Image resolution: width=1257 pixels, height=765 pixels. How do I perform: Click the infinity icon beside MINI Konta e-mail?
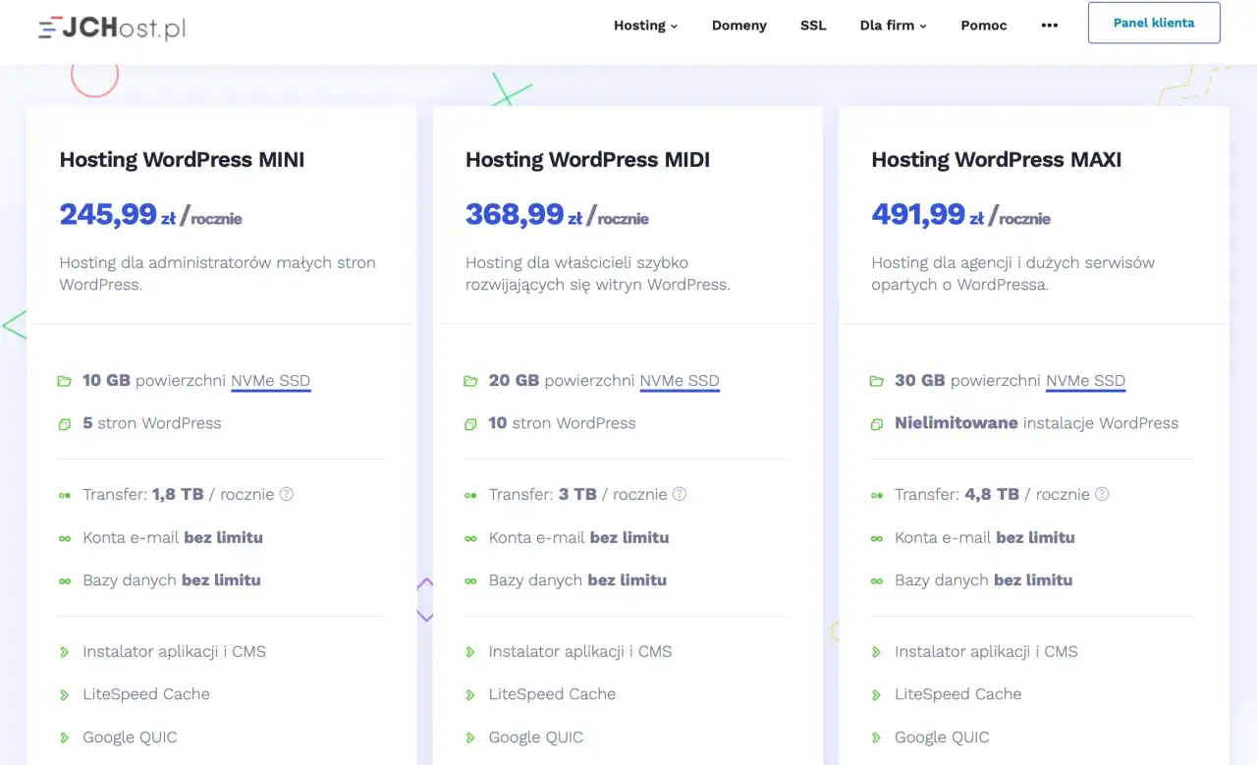point(65,538)
